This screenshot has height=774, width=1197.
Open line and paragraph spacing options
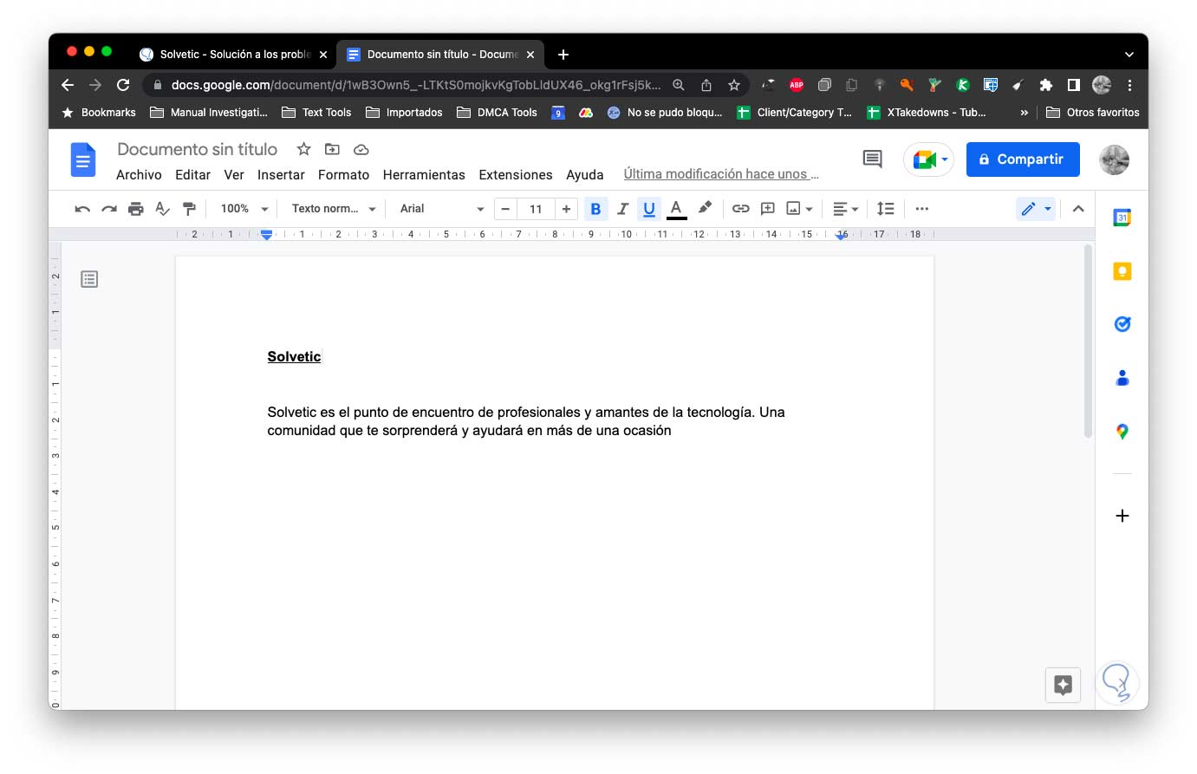pyautogui.click(x=885, y=209)
